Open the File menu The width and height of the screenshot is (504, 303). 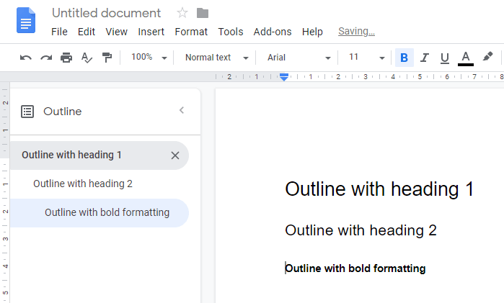59,32
